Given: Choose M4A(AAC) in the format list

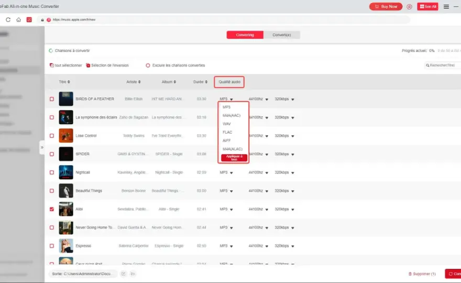Looking at the screenshot, I should click(232, 115).
